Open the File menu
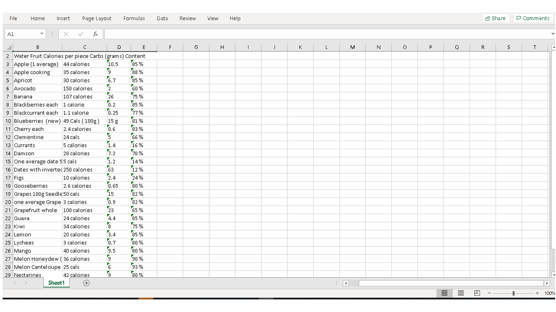This screenshot has height=312, width=556. [13, 18]
